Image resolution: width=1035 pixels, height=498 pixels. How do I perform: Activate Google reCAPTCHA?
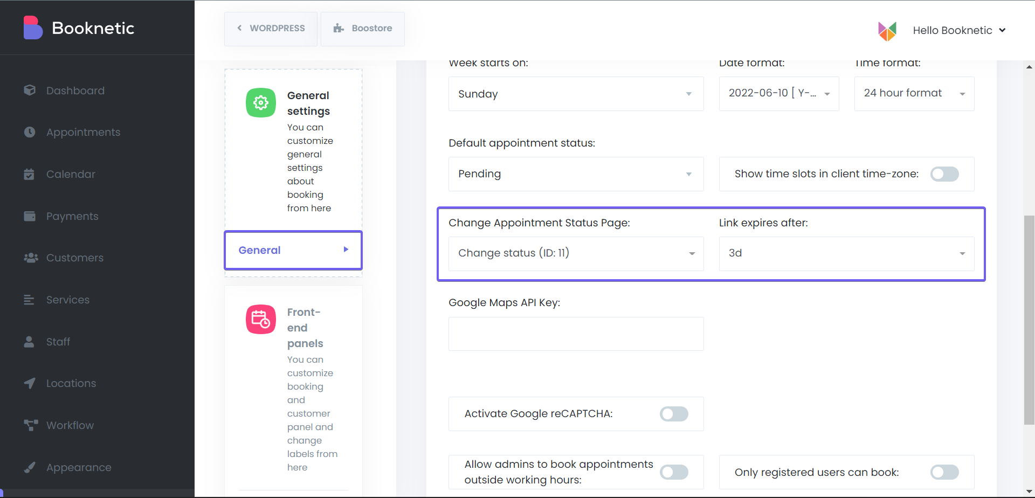674,414
